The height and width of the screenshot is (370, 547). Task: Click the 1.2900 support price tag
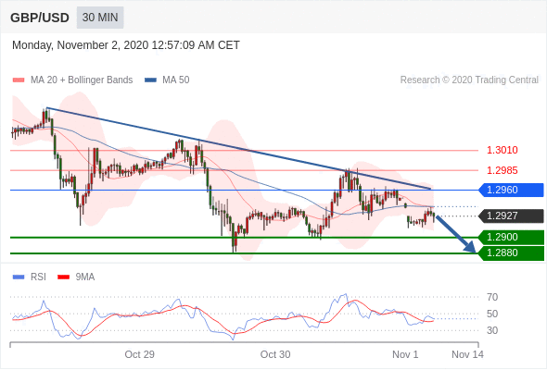[511, 238]
